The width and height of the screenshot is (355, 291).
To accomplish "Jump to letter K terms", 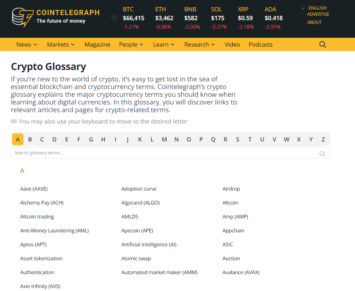I will tap(140, 139).
